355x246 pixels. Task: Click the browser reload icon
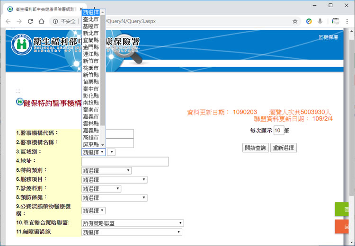[30, 21]
